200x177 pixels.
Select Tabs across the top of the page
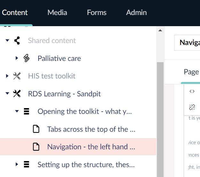point(91,129)
